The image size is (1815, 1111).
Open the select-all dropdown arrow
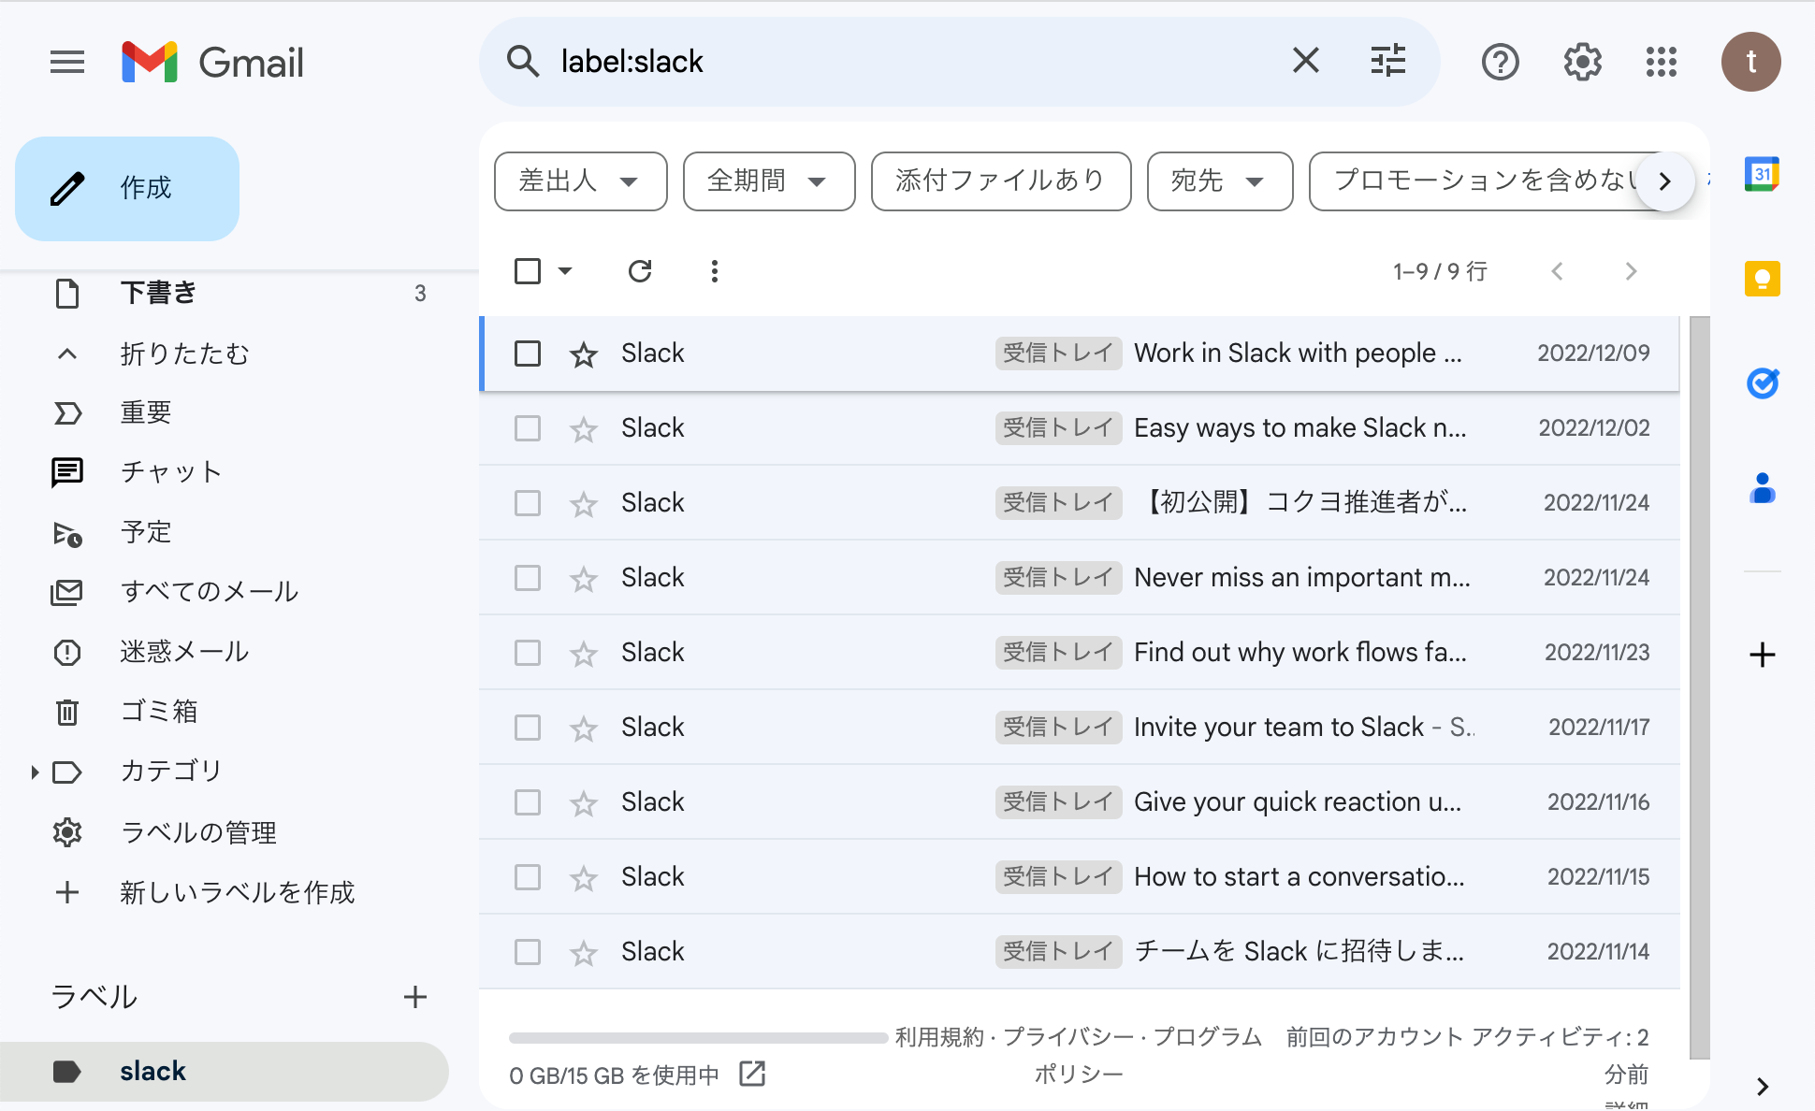coord(565,271)
